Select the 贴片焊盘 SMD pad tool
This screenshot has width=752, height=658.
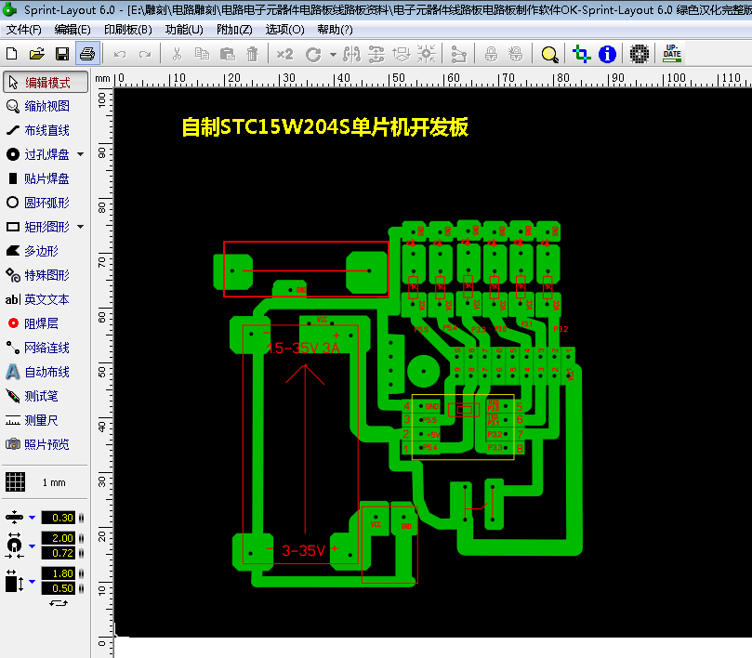(x=38, y=178)
